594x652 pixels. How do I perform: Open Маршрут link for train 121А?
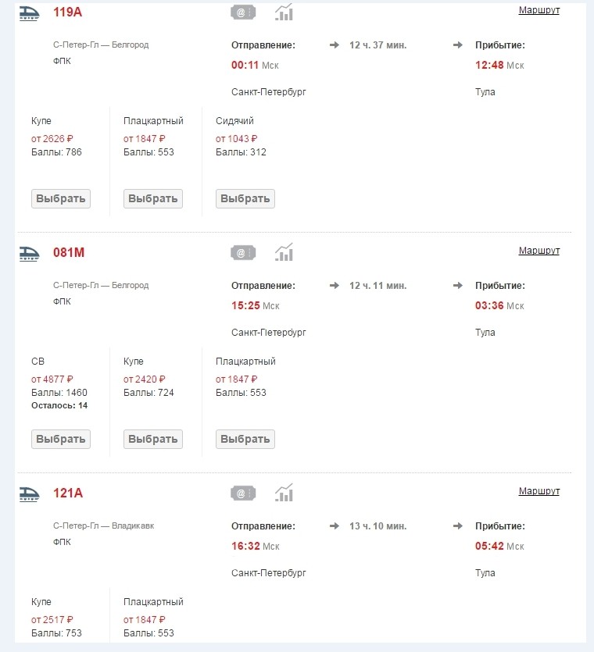(539, 491)
